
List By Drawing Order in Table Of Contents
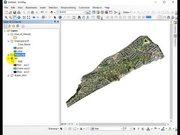click(x=5, y=26)
